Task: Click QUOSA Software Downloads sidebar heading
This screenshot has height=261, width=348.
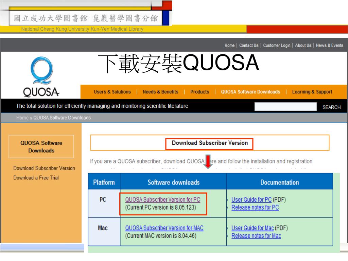Action: point(41,146)
